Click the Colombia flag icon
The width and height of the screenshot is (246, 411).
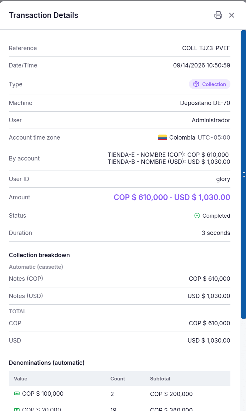(162, 138)
